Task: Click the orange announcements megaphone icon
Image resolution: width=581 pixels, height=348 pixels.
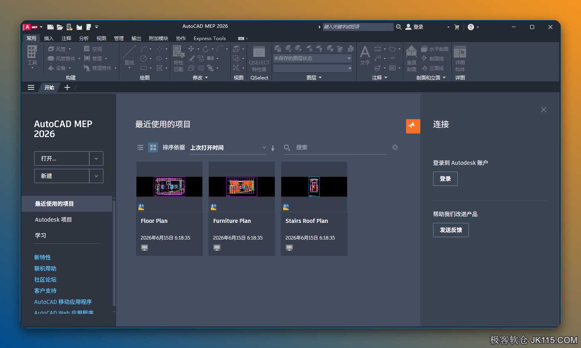Action: pyautogui.click(x=413, y=126)
